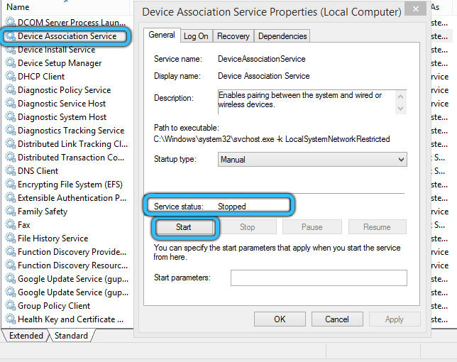Click gear icon beside Function Discovery Provide...

[x=11, y=251]
